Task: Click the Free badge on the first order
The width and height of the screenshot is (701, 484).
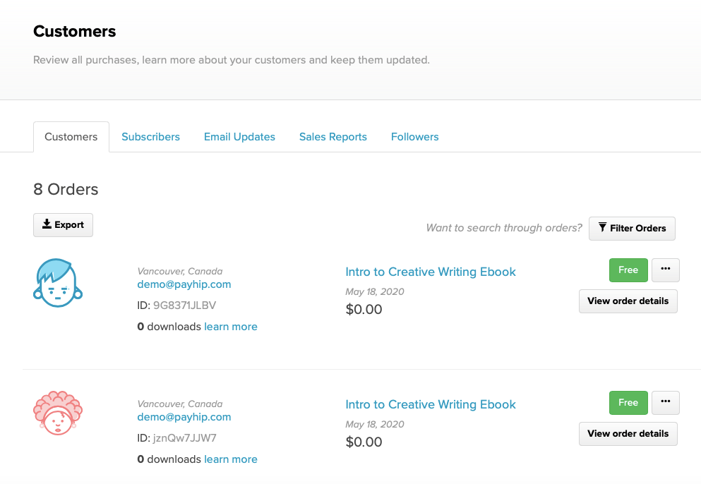Action: click(x=628, y=270)
